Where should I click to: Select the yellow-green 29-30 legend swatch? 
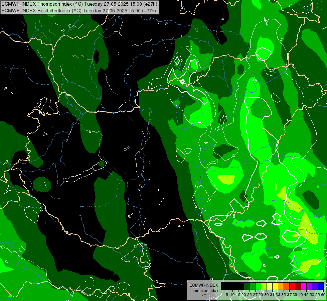coord(264,286)
